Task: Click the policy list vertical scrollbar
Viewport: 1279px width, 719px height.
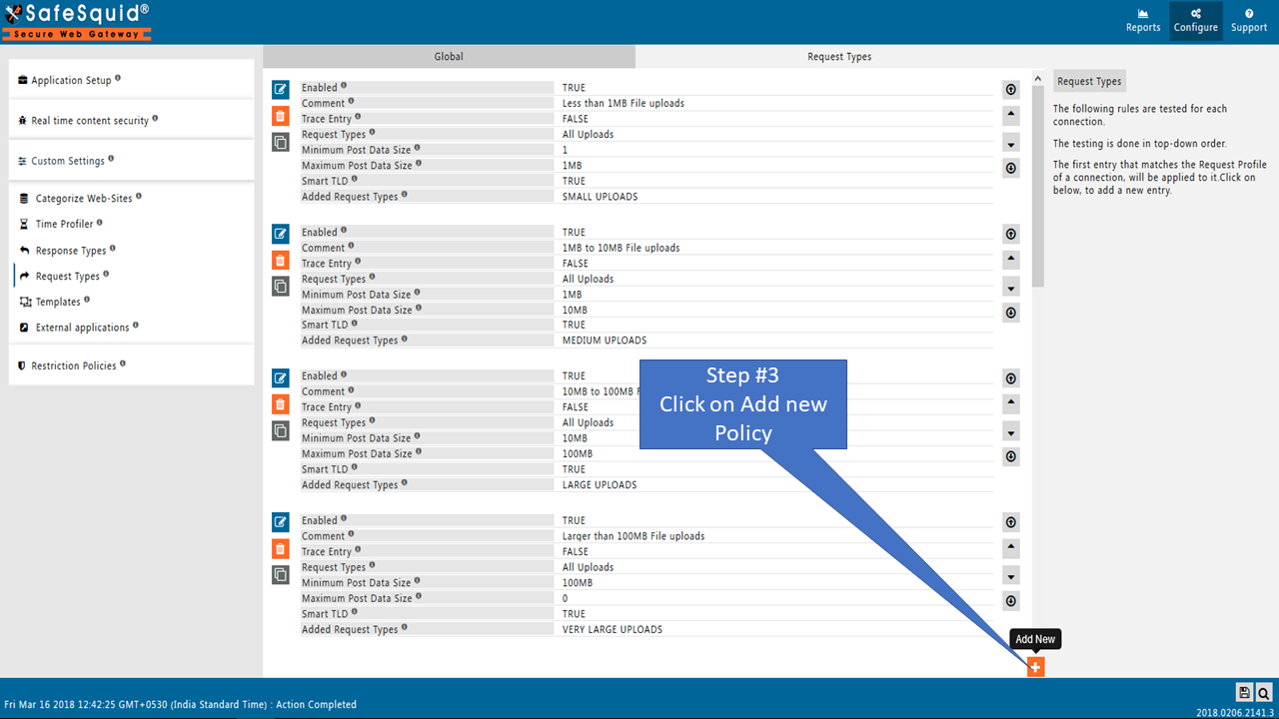Action: coord(1038,180)
